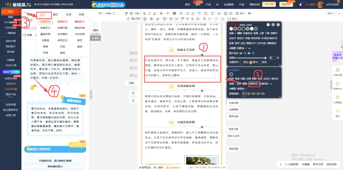343x170 pixels.
Task: Toggle the 居中 alignment checkbox
Action: 251,62
